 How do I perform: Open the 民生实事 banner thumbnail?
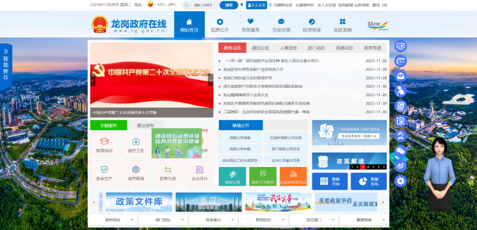point(278,202)
